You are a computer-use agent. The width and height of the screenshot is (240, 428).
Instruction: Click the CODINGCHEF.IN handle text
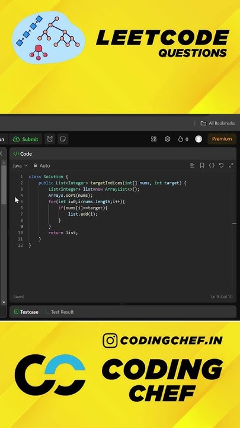171,341
